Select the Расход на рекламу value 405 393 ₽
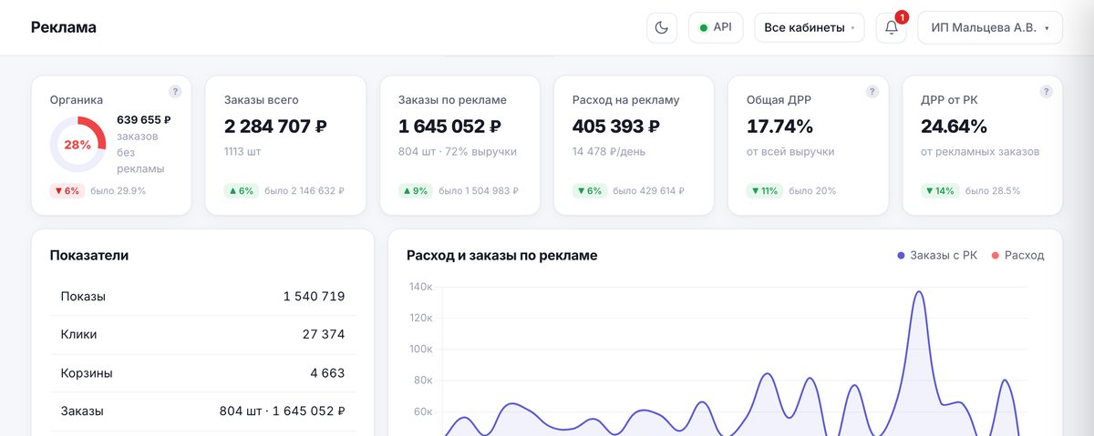The image size is (1094, 436). (616, 127)
